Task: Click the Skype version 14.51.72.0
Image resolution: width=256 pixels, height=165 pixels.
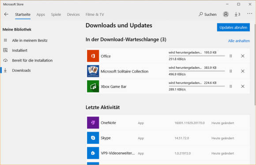Action: (x=182, y=138)
